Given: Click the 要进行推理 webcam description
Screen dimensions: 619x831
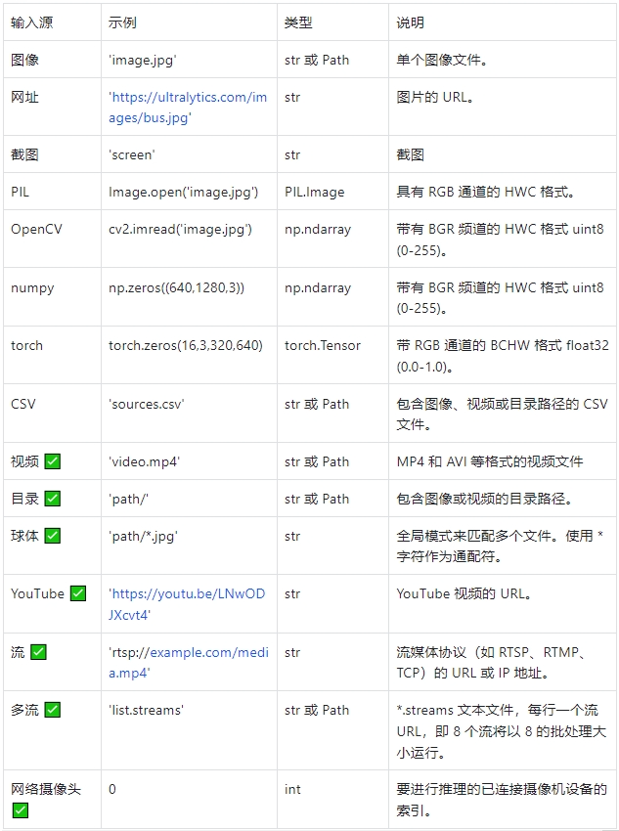Looking at the screenshot, I should pyautogui.click(x=502, y=799).
